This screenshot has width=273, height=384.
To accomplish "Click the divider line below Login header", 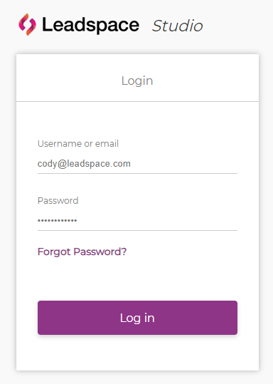I will [x=137, y=101].
